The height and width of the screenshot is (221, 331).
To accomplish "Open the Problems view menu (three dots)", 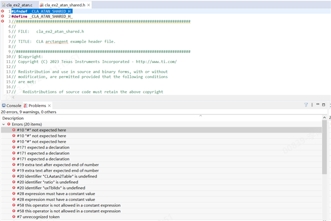I will [x=312, y=105].
